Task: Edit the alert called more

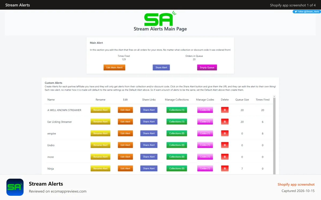Action: (x=125, y=157)
